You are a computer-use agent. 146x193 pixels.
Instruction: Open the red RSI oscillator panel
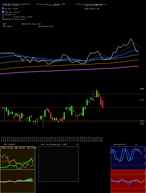coord(128,181)
